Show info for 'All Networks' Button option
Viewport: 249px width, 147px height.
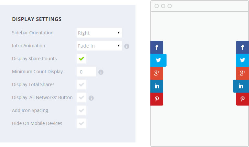point(91,98)
